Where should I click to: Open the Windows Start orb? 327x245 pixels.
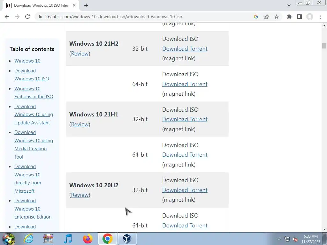click(9, 239)
